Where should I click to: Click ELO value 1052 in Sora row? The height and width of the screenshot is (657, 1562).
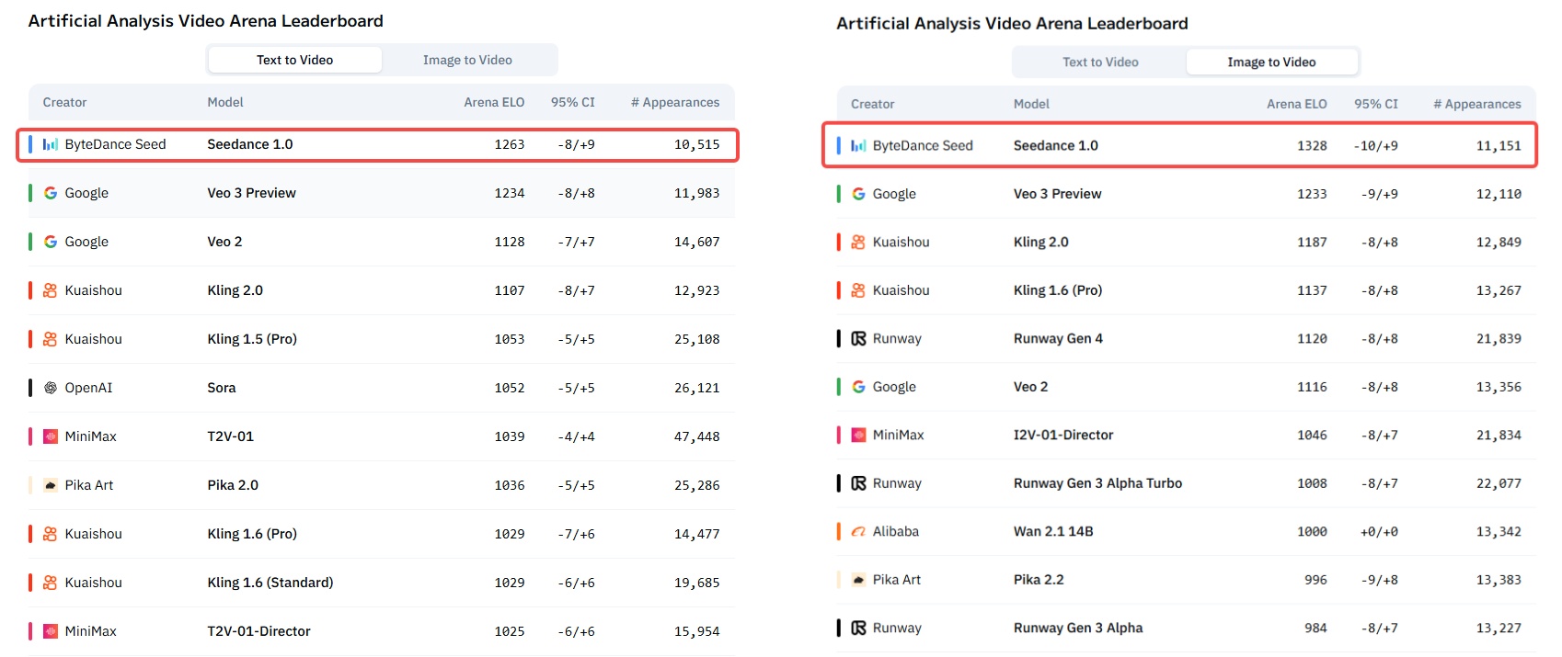point(510,388)
